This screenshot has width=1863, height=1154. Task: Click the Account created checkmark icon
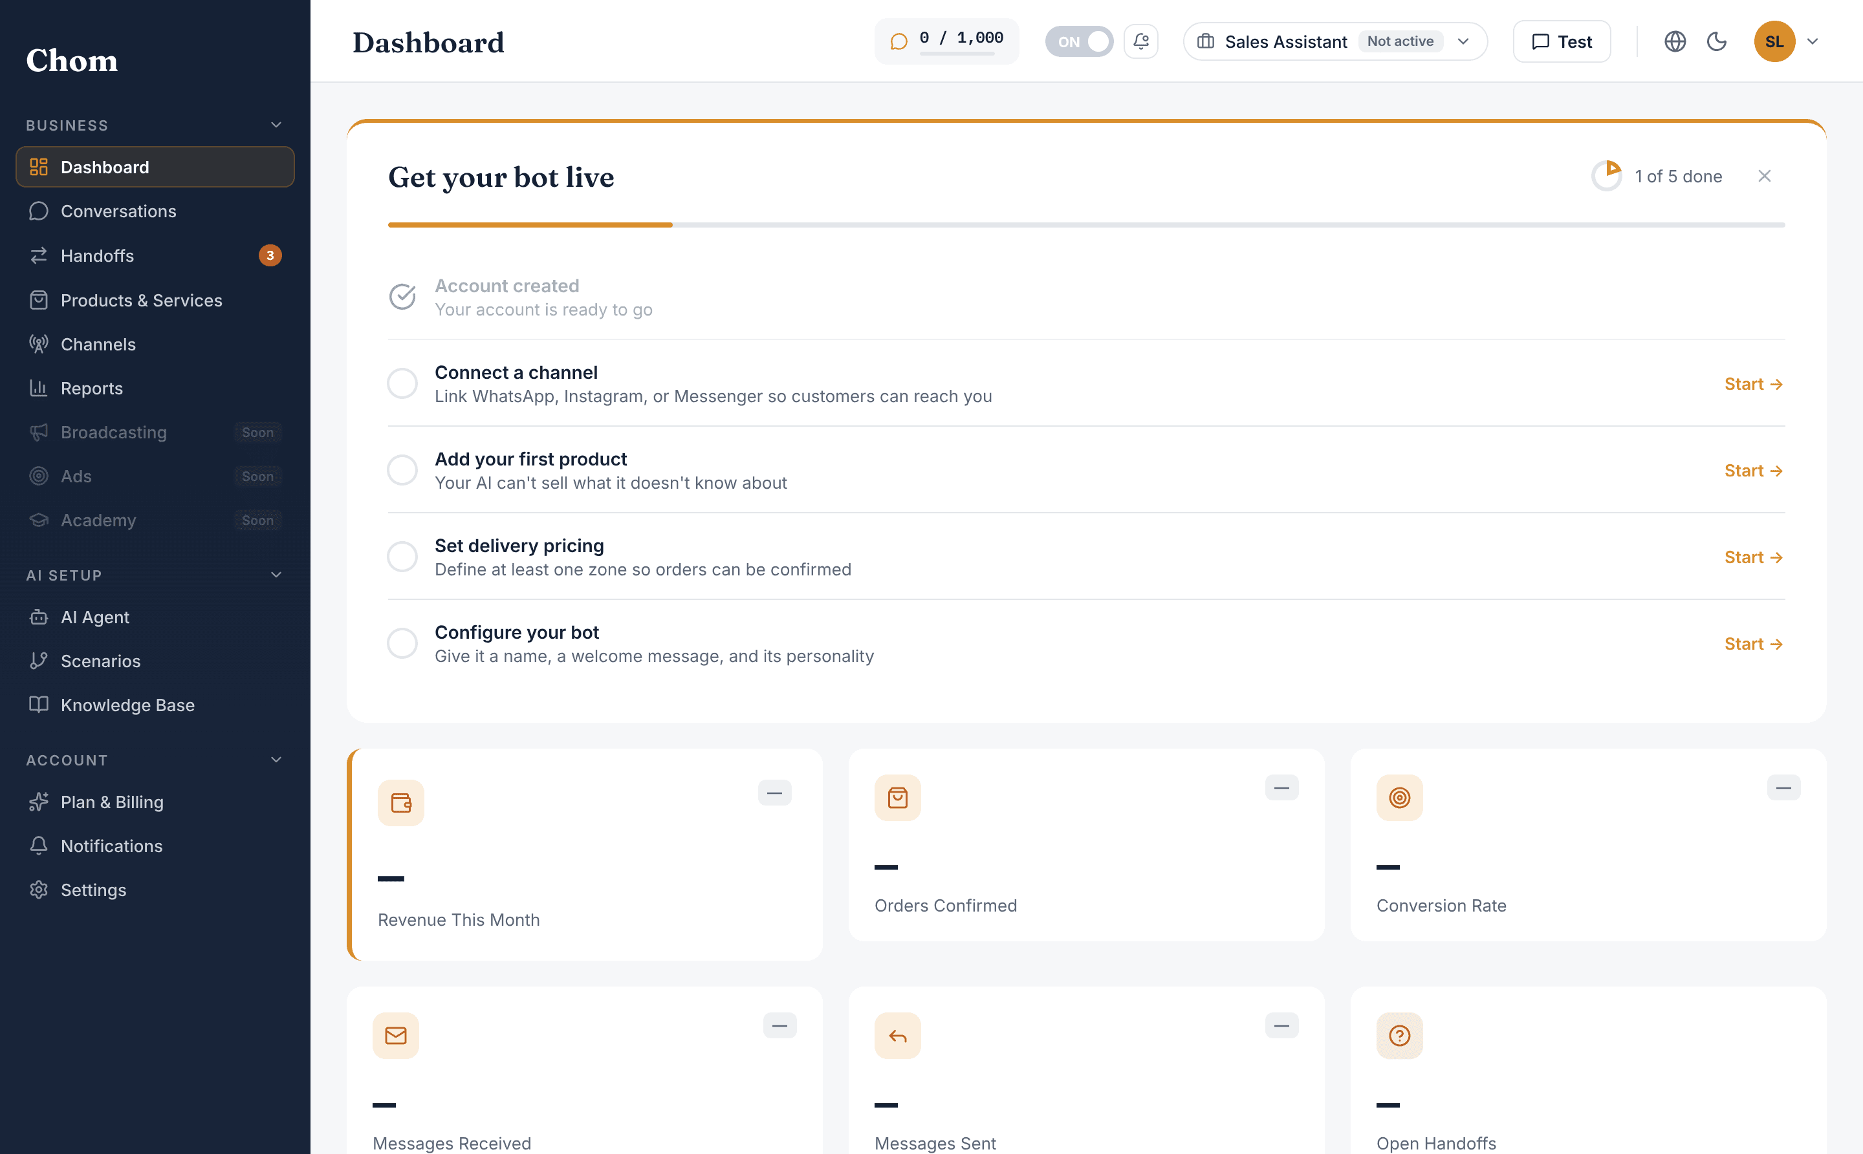click(402, 297)
